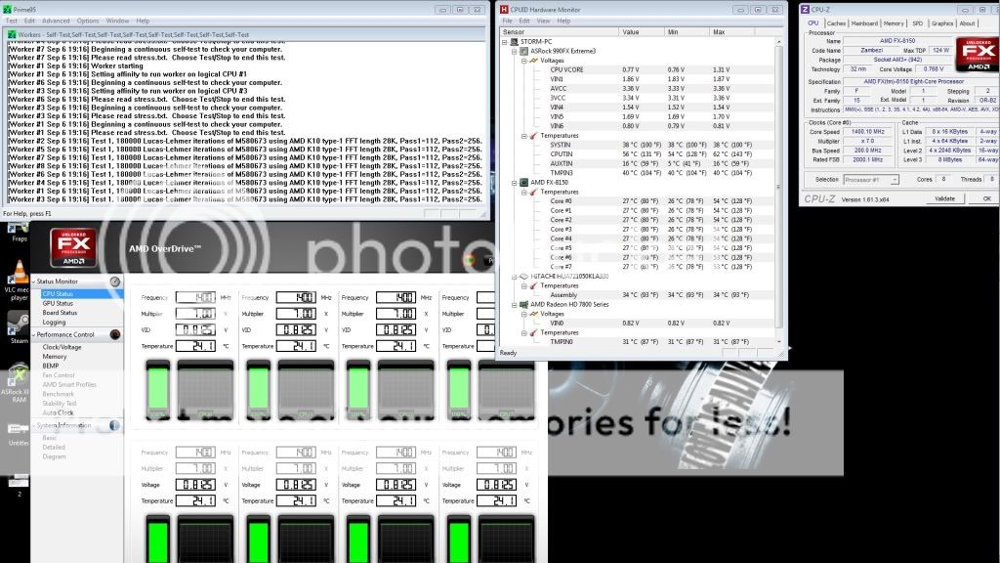Open Clock/Voltage under Performance Control
Viewport: 1000px width, 563px height.
[x=62, y=347]
